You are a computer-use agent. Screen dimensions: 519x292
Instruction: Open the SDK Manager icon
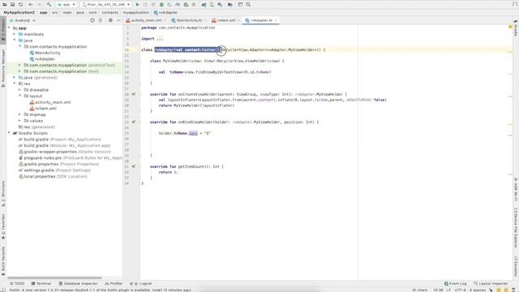click(220, 5)
